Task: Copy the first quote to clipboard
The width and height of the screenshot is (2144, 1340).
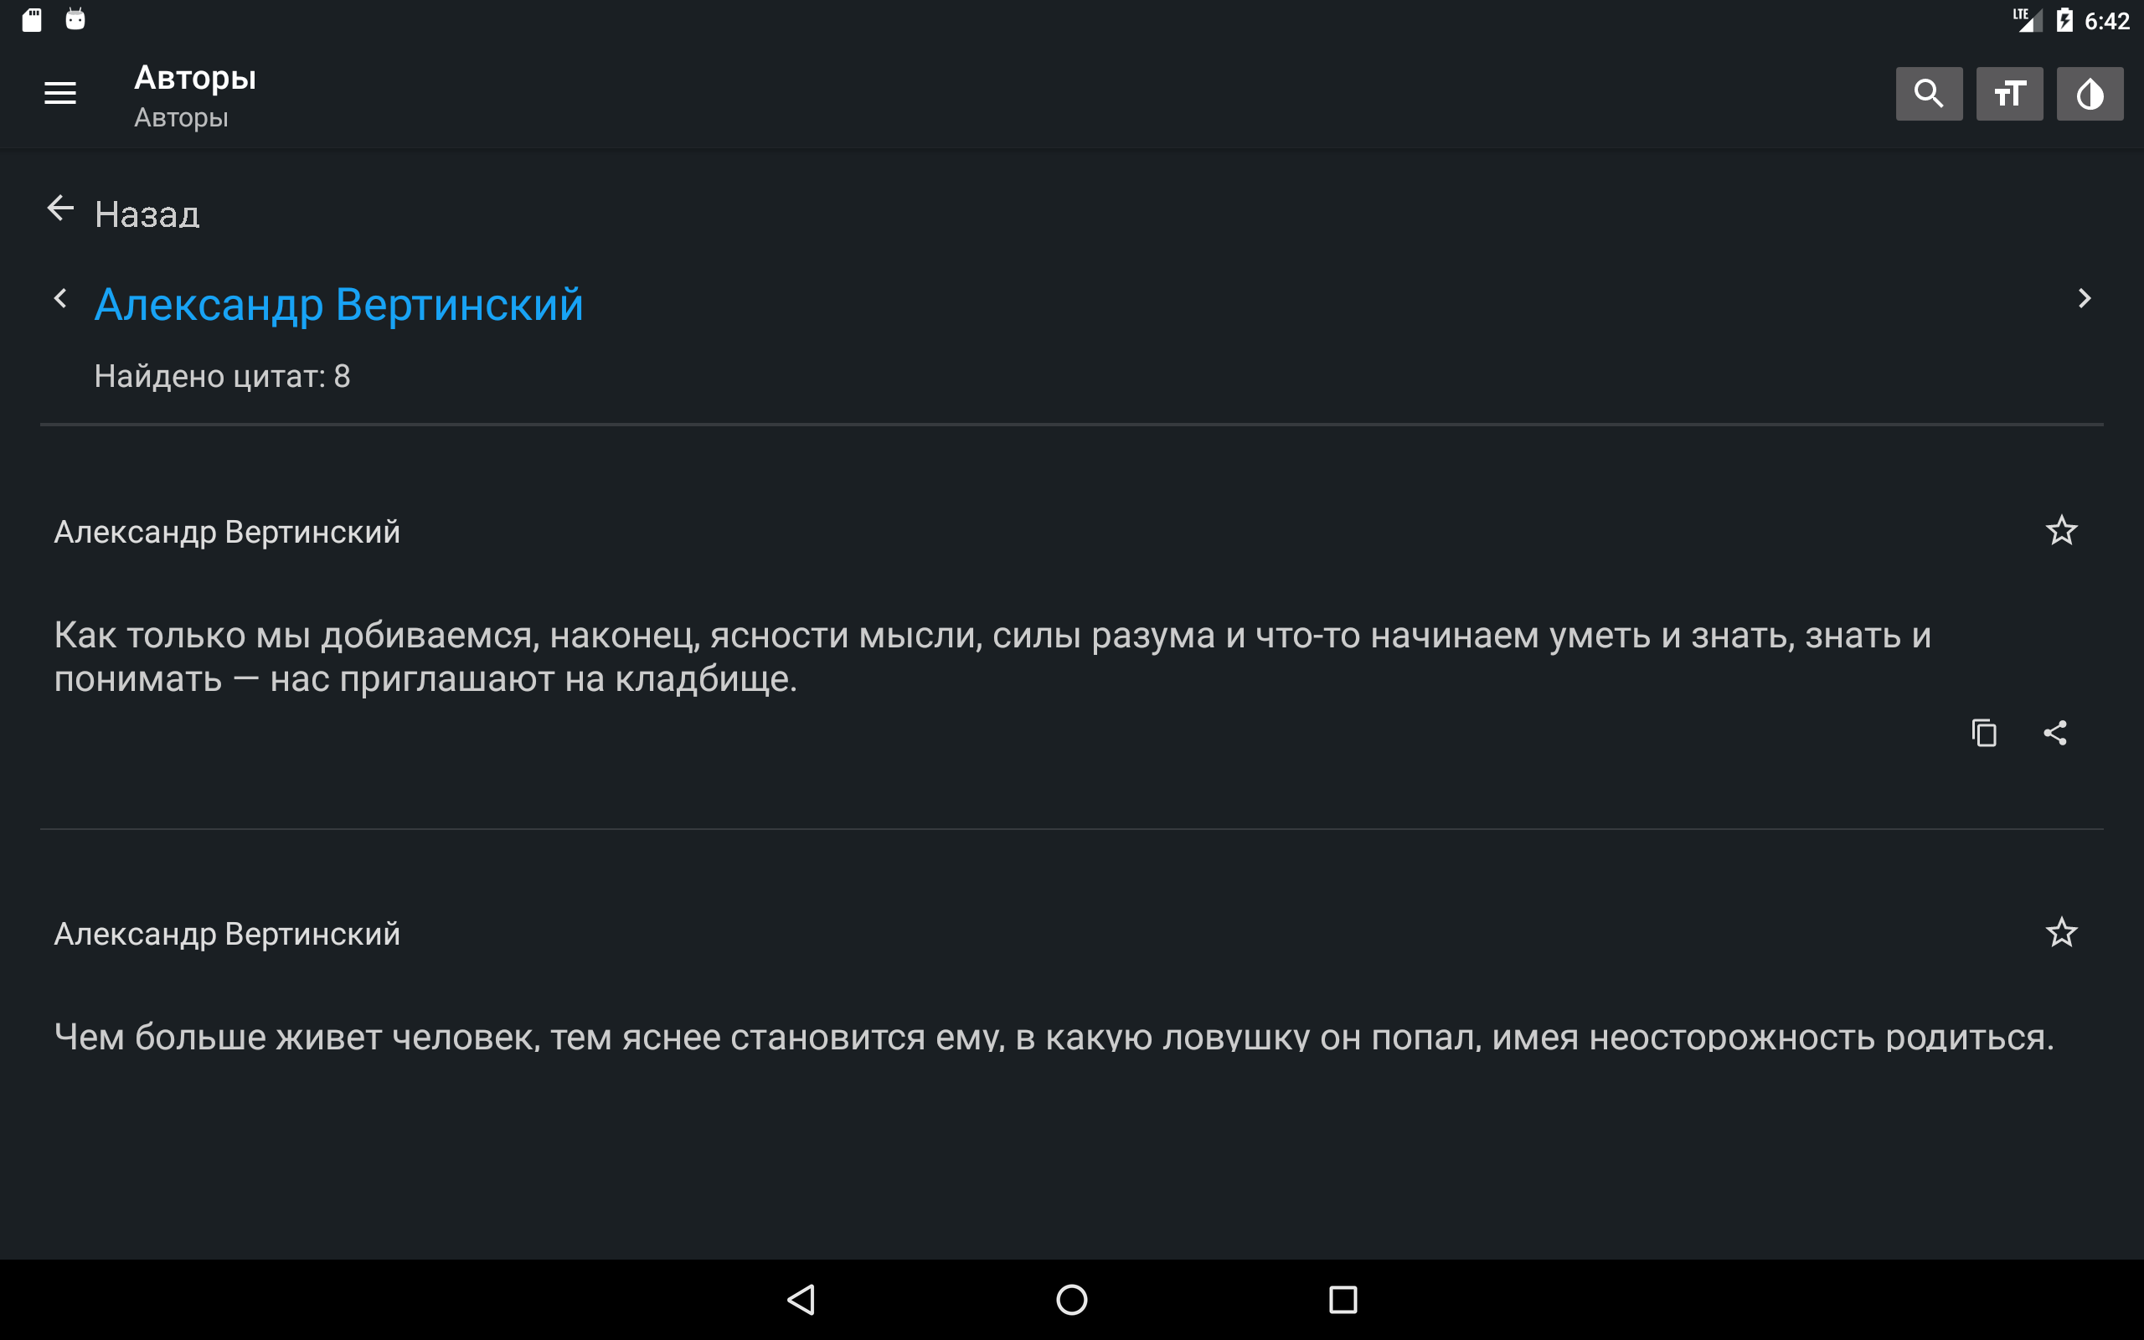Action: tap(1985, 733)
